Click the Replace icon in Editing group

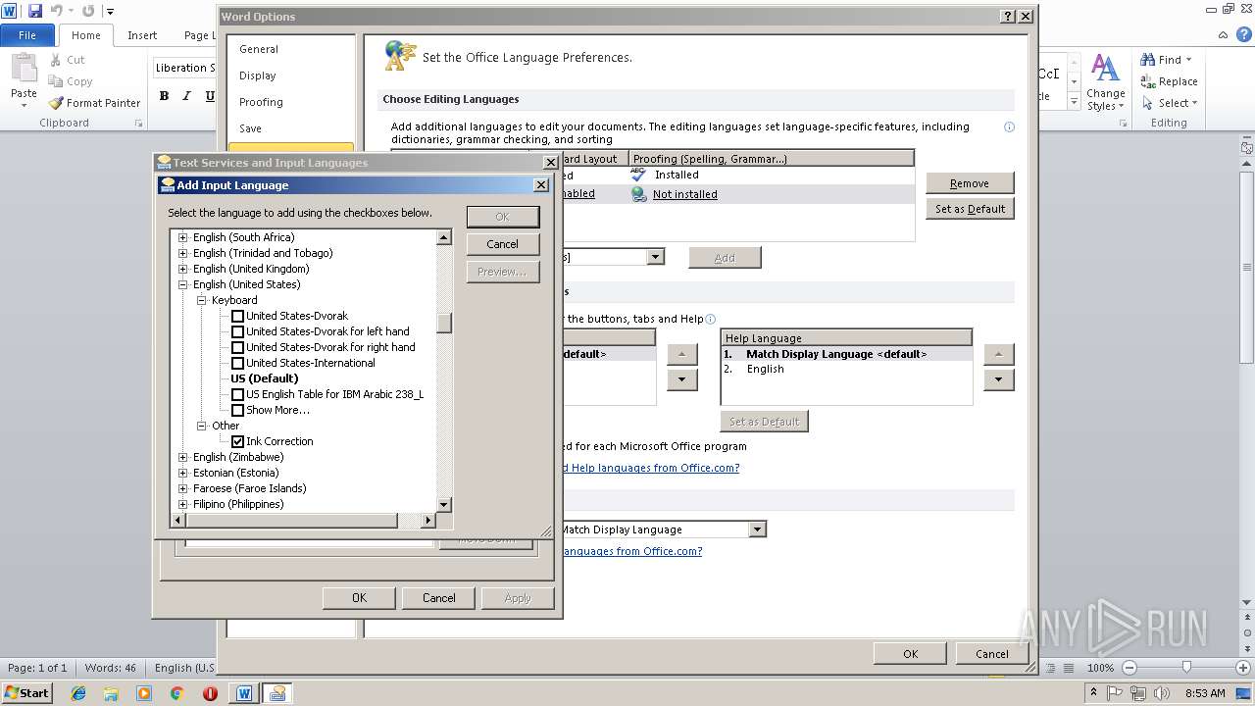point(1147,81)
